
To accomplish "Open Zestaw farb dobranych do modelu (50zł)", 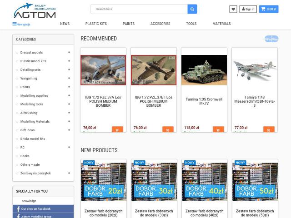I will pyautogui.click(x=255, y=213).
